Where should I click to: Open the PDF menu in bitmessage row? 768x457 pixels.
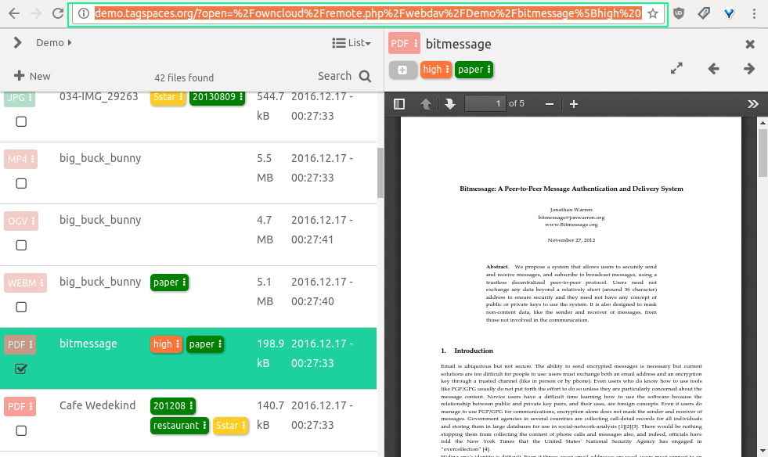click(x=20, y=344)
